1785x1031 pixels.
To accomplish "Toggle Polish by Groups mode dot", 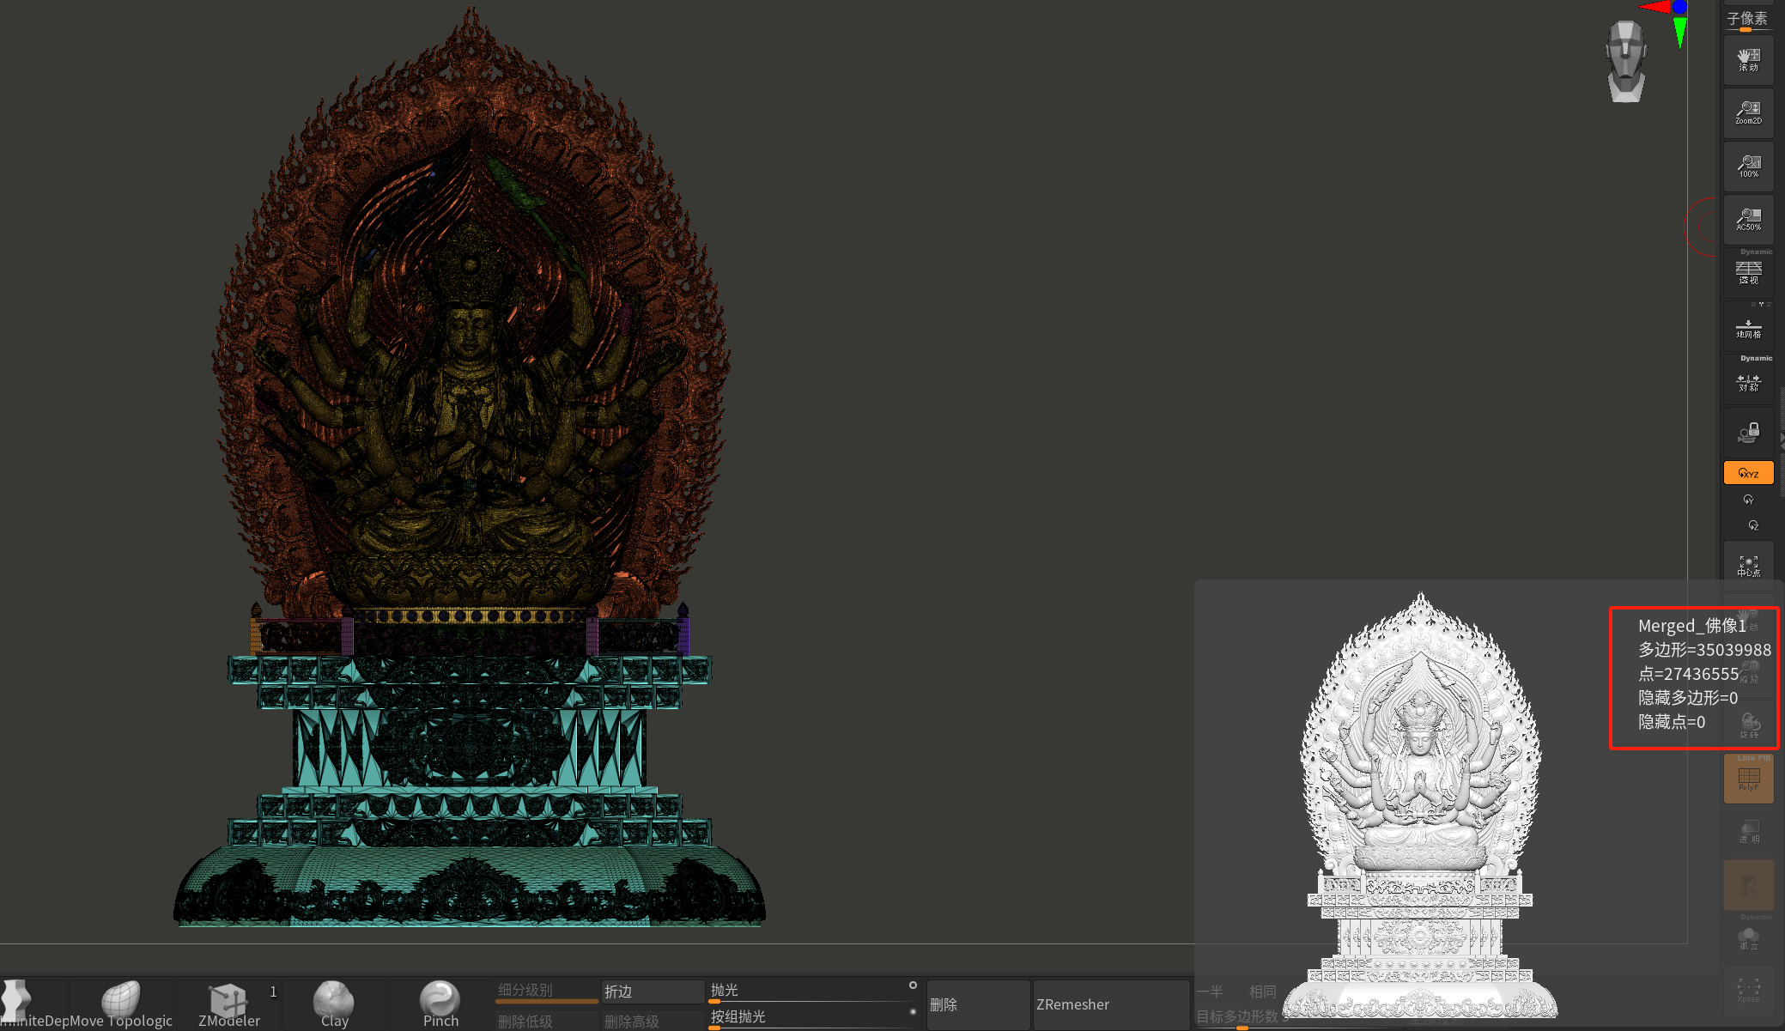I will tap(913, 1012).
